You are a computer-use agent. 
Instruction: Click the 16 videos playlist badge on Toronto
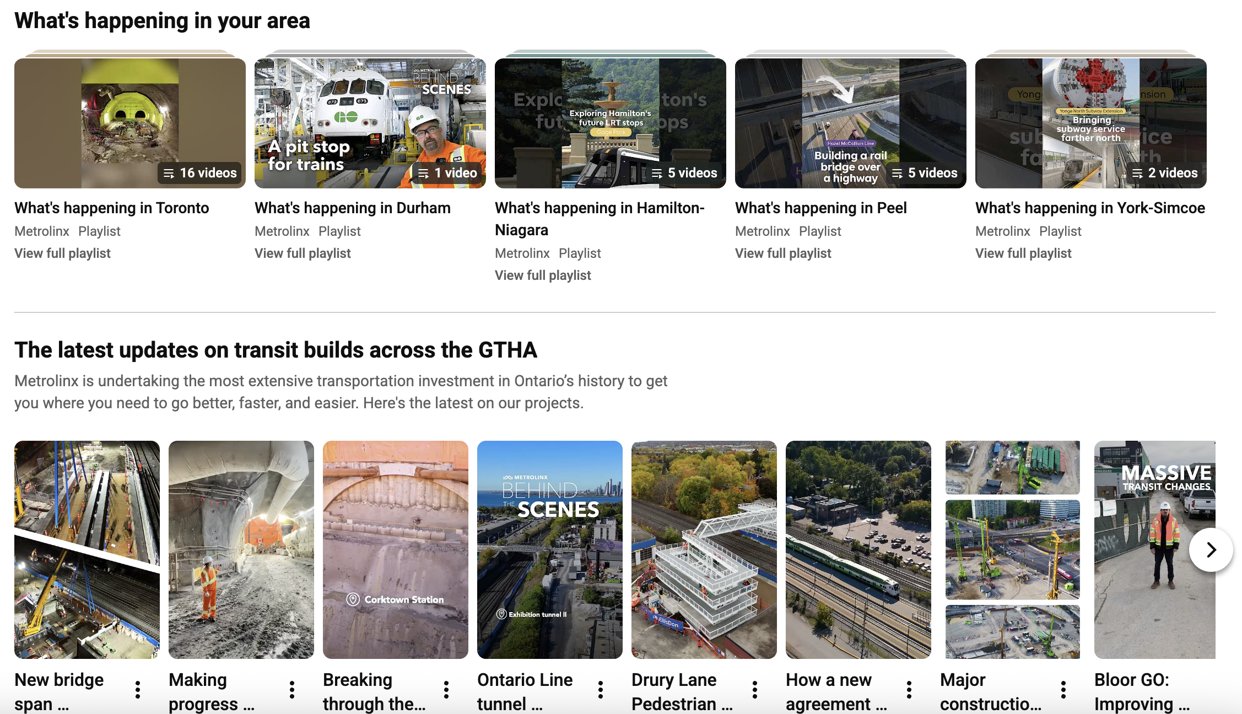click(200, 173)
